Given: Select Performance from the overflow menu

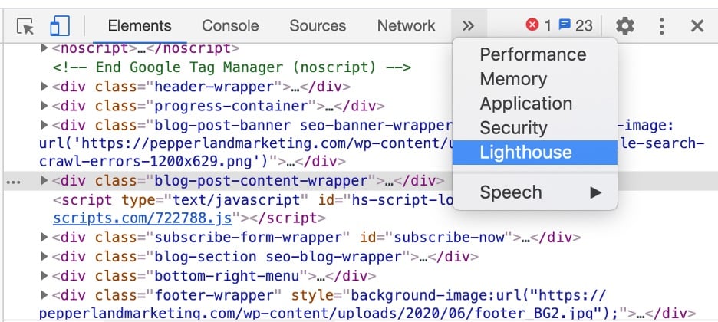Looking at the screenshot, I should pos(535,55).
